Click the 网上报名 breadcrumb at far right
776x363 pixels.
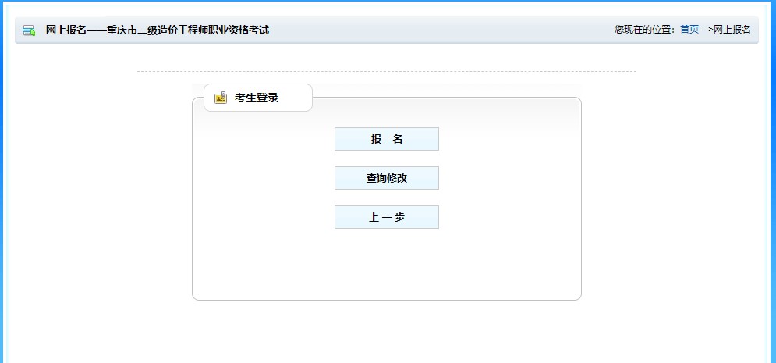tap(732, 30)
